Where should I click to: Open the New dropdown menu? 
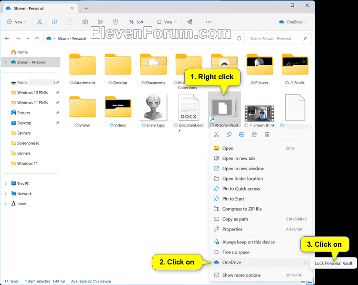click(x=16, y=22)
